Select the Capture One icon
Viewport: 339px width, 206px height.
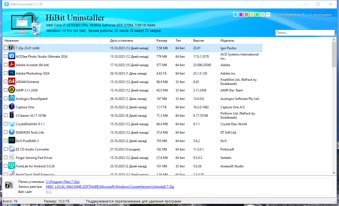(12, 107)
